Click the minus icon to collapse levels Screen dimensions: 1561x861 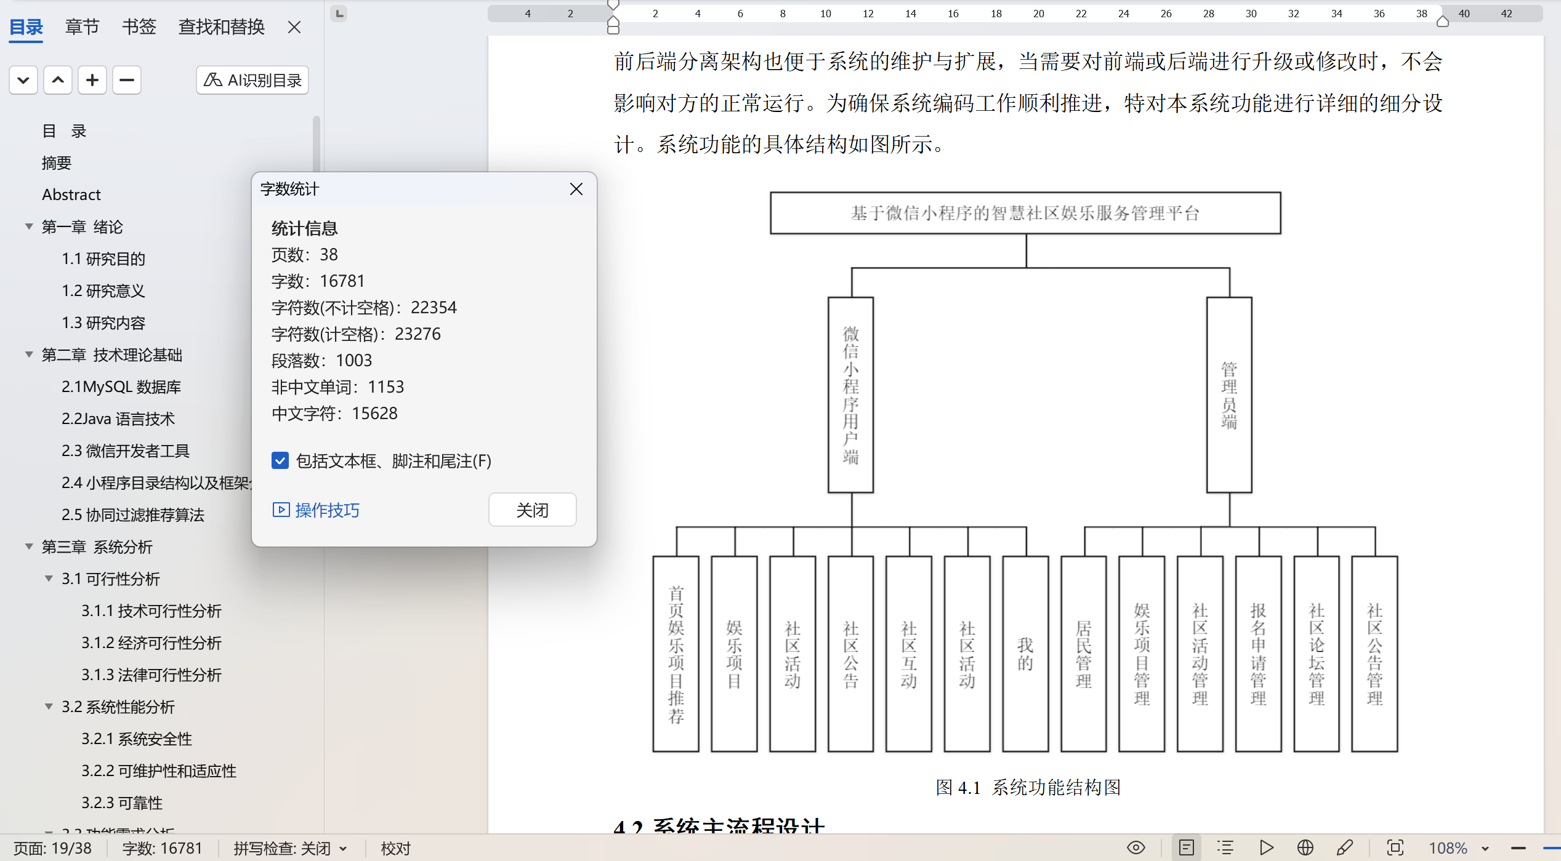(x=127, y=80)
